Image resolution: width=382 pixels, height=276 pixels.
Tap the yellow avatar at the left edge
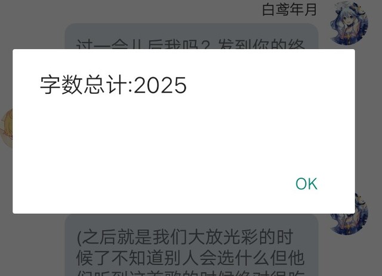[x=7, y=128]
